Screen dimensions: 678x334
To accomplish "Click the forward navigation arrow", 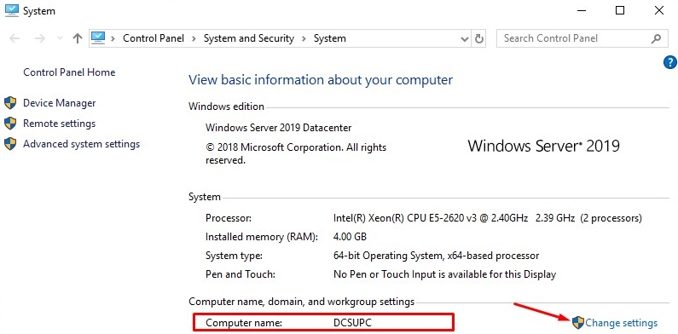I will (40, 38).
